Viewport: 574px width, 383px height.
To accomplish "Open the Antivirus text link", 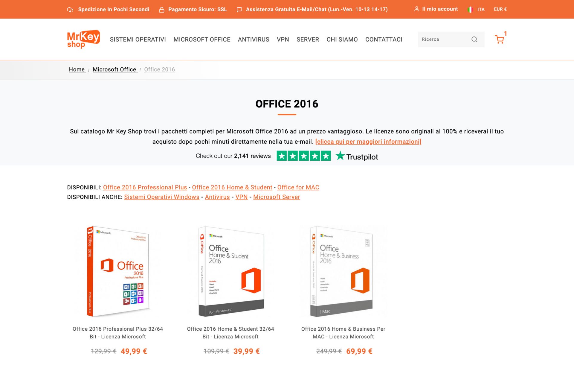I will click(217, 197).
